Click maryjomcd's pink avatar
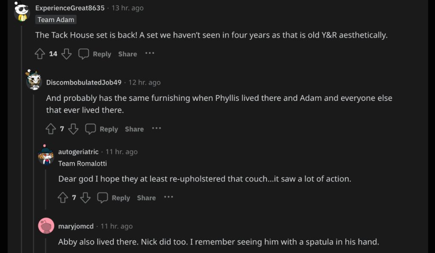The width and height of the screenshot is (435, 253). click(x=46, y=226)
